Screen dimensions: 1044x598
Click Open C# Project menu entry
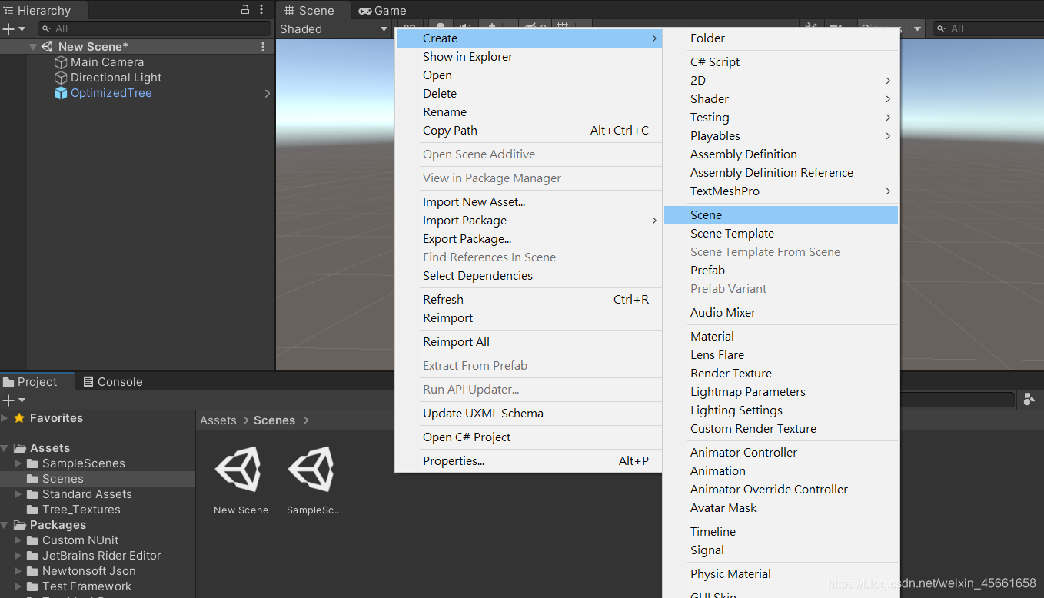[x=529, y=437]
